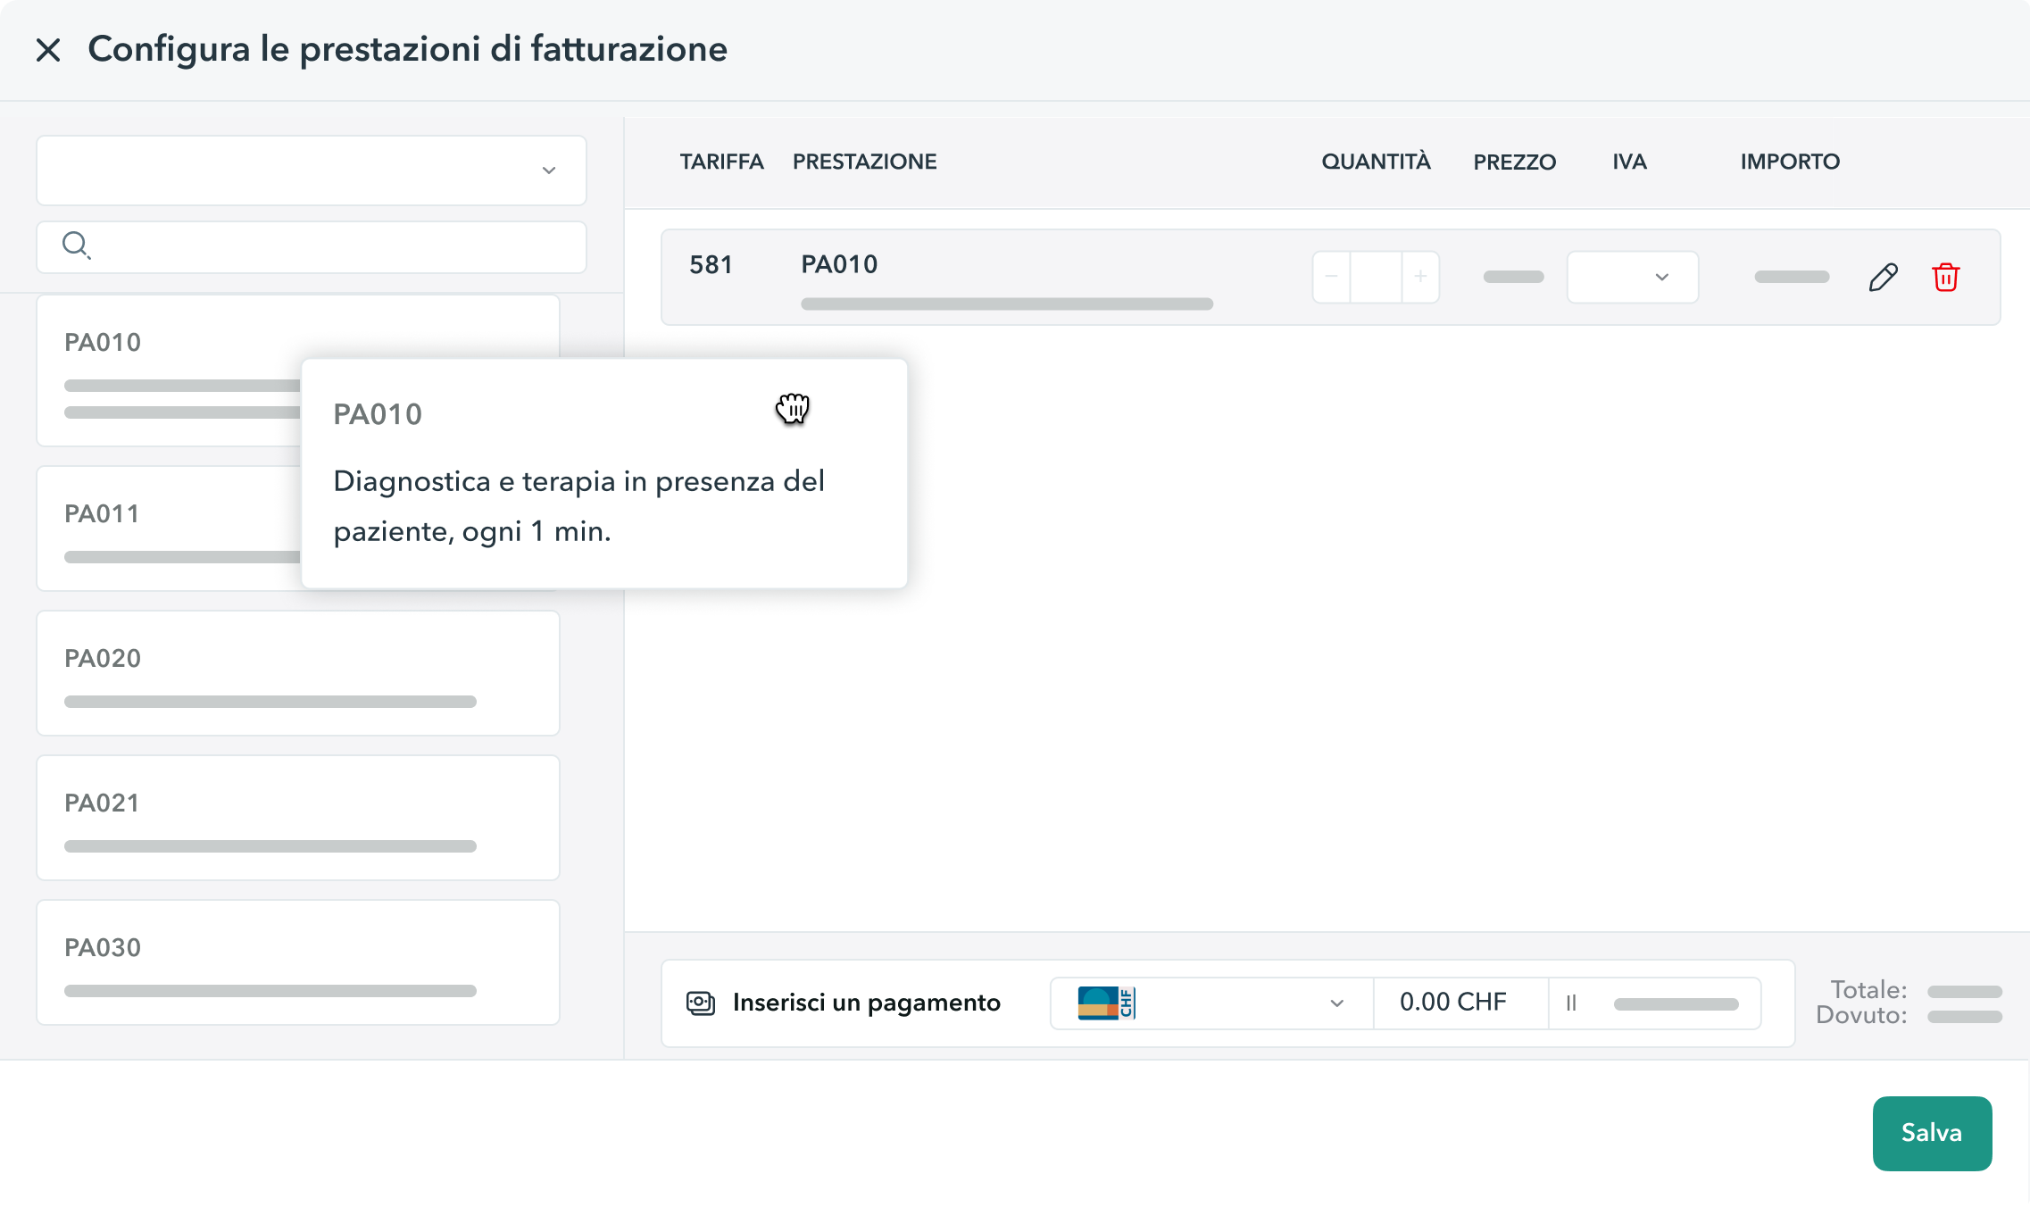
Task: Click the Dovuto label
Action: coord(1861,1015)
